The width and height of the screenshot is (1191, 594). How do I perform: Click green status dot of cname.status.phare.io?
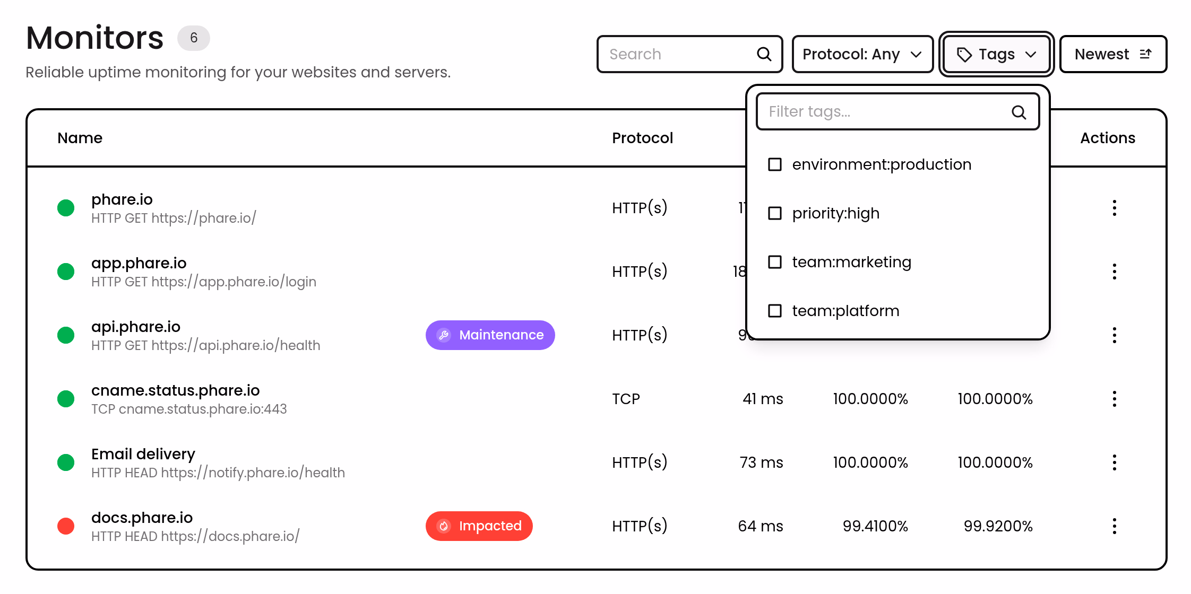pos(66,399)
